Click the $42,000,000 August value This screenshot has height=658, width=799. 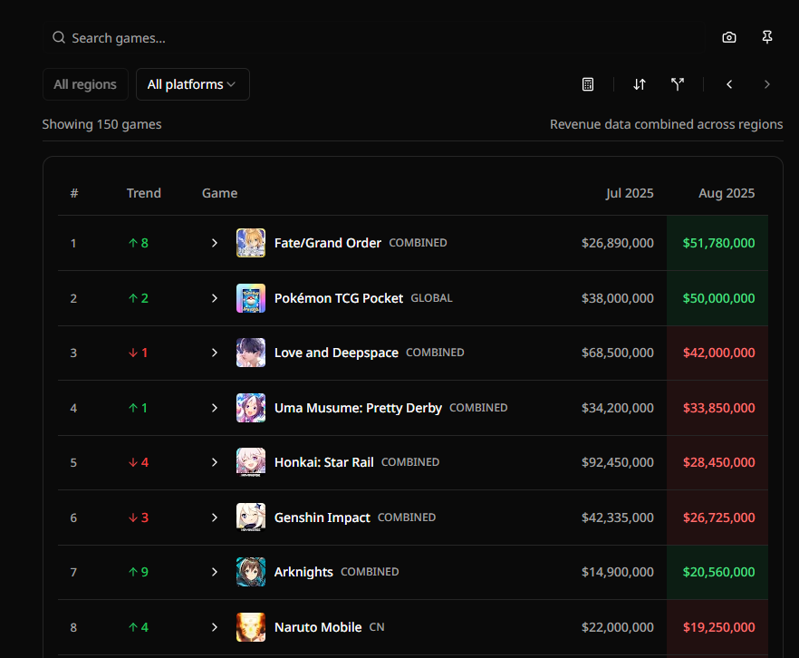pyautogui.click(x=718, y=353)
